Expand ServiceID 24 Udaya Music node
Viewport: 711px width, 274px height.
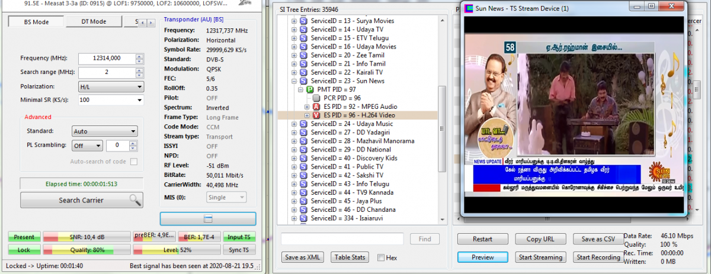[x=294, y=124]
